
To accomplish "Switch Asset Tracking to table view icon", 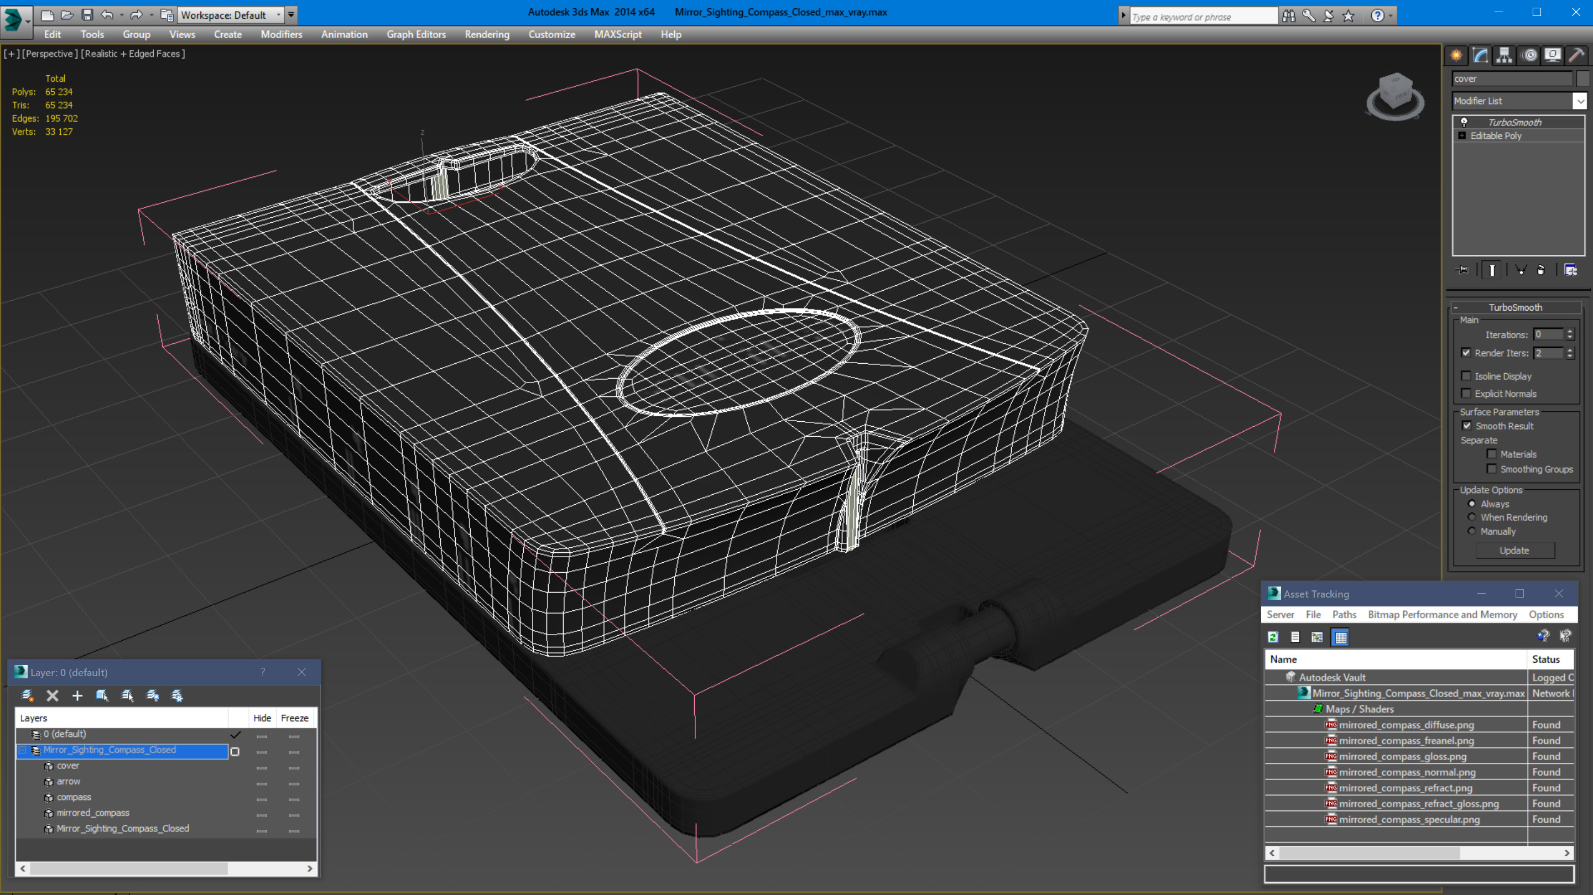I will (x=1340, y=637).
